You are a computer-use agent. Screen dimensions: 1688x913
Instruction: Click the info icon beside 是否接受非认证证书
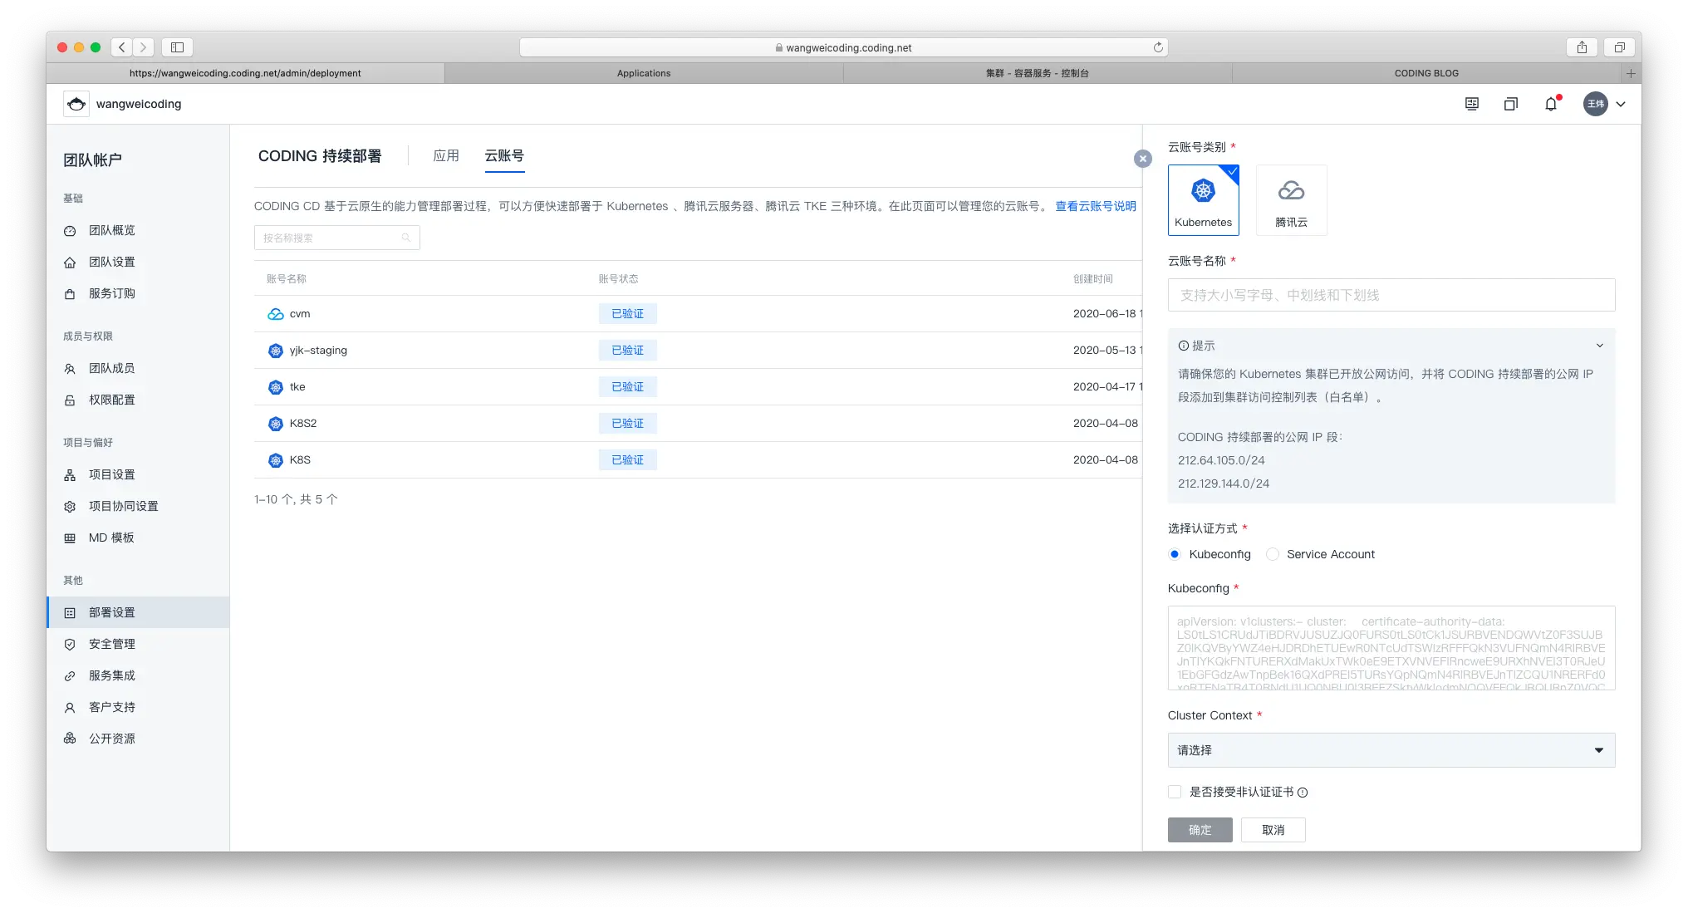pos(1303,793)
